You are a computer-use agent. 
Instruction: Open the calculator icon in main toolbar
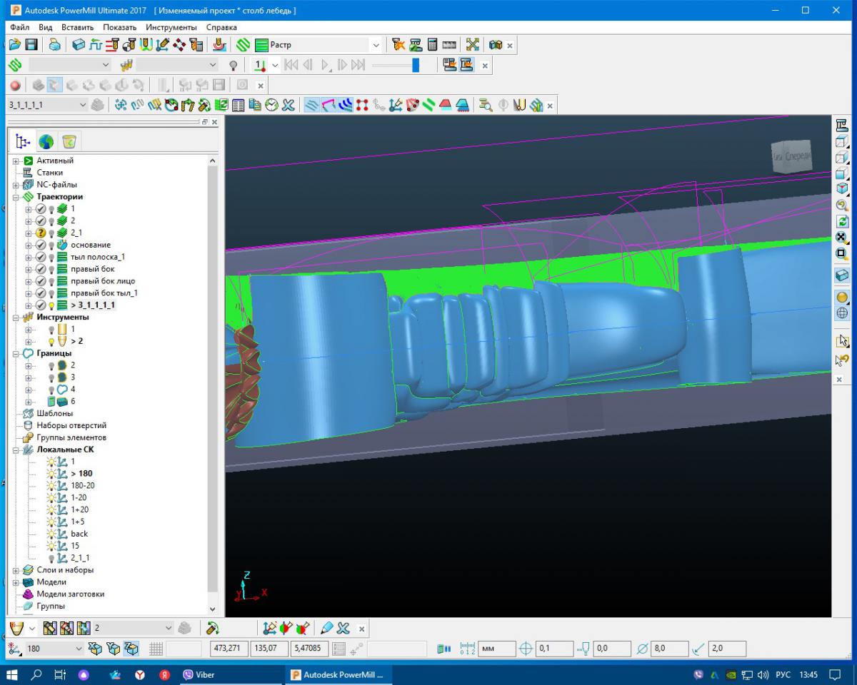(433, 45)
